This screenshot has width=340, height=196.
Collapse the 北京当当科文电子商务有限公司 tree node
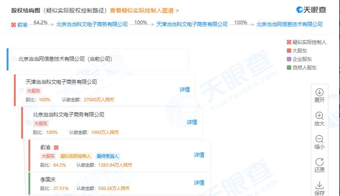[29, 123]
